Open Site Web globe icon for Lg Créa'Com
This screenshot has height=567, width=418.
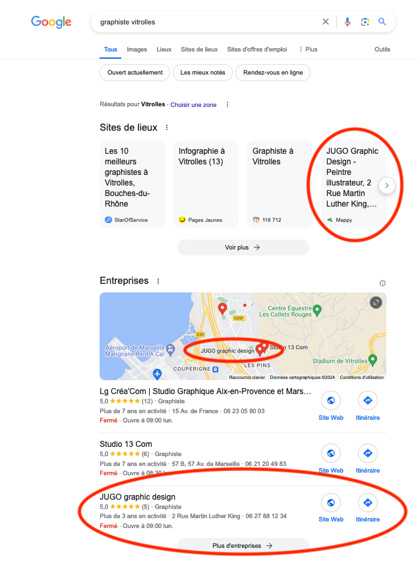331,400
